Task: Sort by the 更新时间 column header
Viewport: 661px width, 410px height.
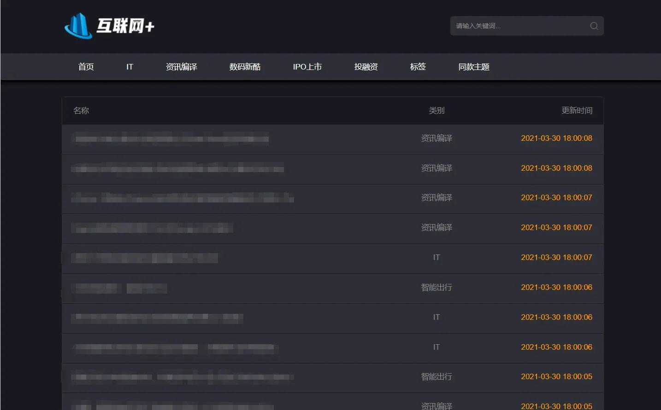Action: 577,110
